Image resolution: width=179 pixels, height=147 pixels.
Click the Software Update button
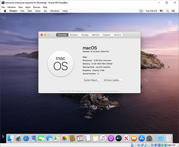[112, 80]
